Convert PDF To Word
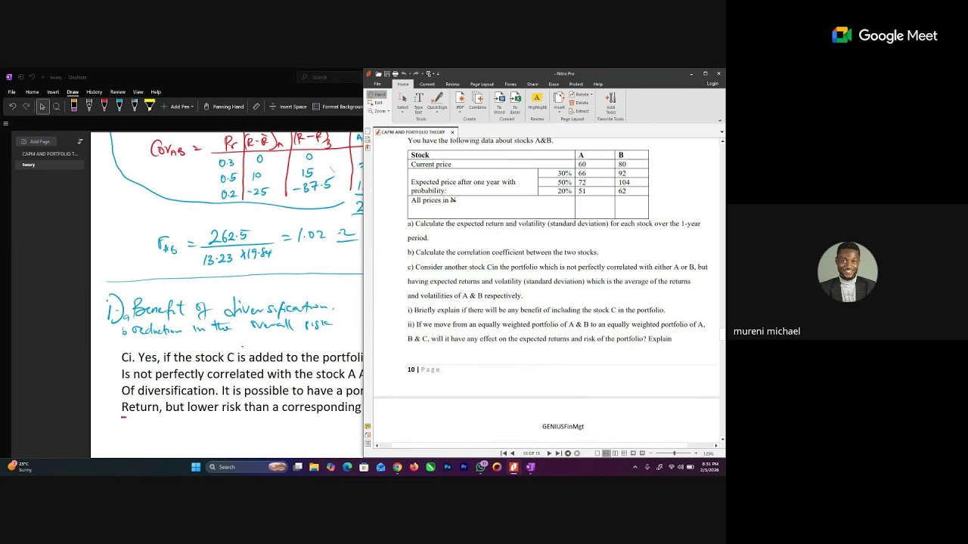The image size is (968, 544). click(499, 103)
